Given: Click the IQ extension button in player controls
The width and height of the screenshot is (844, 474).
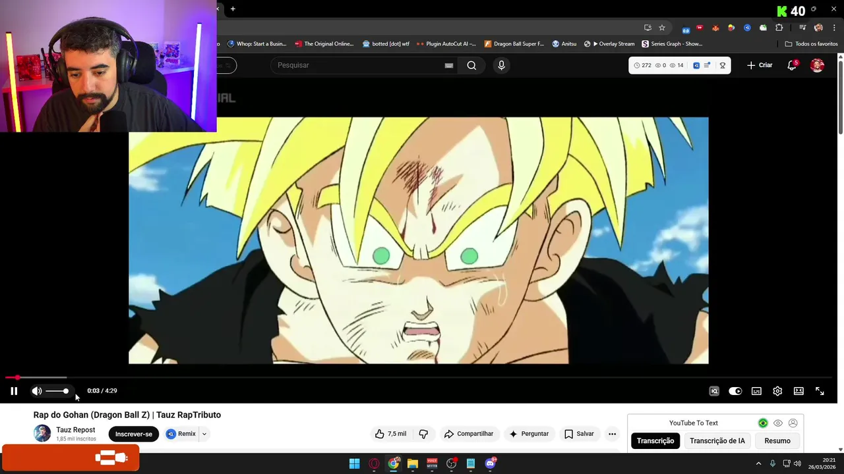Looking at the screenshot, I should [714, 391].
